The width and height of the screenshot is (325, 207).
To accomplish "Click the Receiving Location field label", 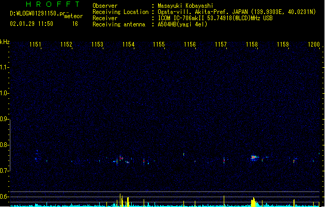I will coord(120,12).
